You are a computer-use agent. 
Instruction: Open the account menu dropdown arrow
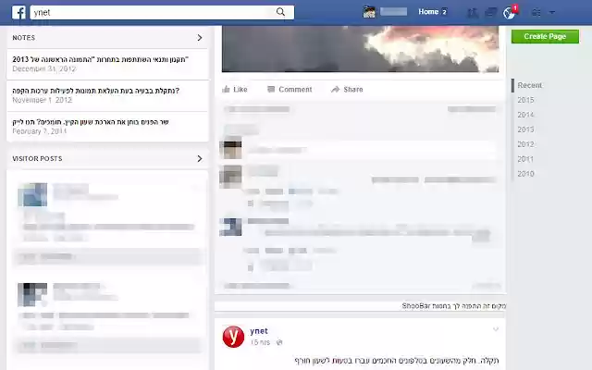551,12
